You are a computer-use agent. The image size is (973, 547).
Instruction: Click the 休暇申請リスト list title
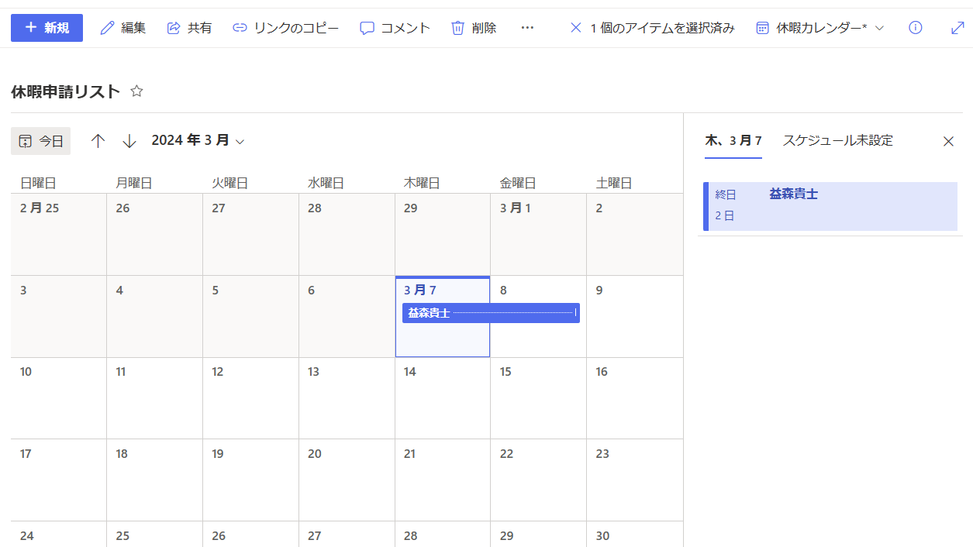pos(66,91)
